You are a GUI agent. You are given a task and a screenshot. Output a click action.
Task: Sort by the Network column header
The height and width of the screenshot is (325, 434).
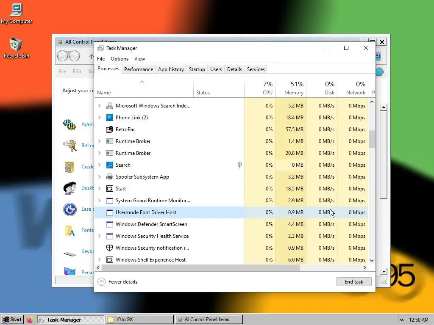[353, 88]
